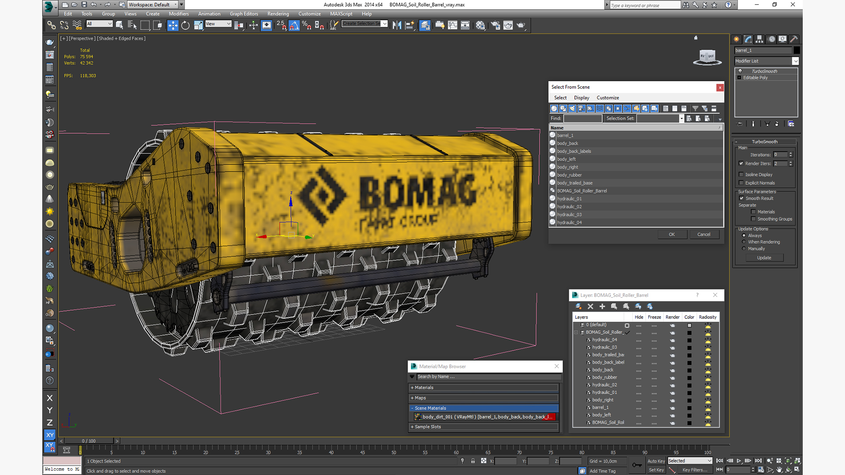Image resolution: width=845 pixels, height=475 pixels.
Task: Toggle Display Lights filter in Select From Scene
Action: coord(572,108)
